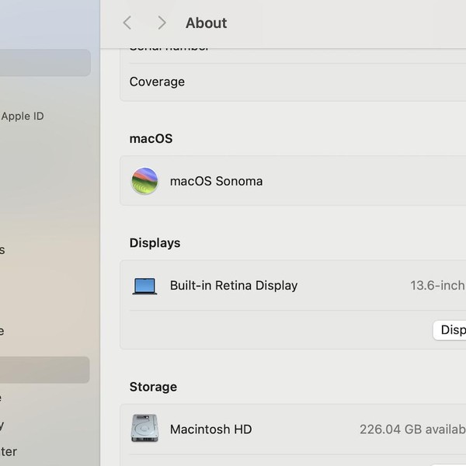Screen dimensions: 466x466
Task: Click the Storage section heading
Action: click(x=153, y=387)
